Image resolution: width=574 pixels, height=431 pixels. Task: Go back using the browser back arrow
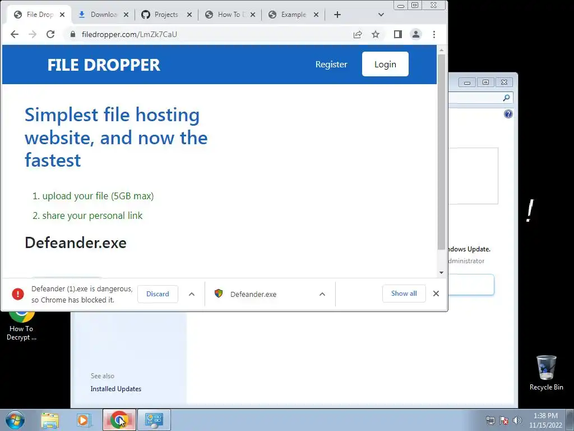click(x=14, y=34)
